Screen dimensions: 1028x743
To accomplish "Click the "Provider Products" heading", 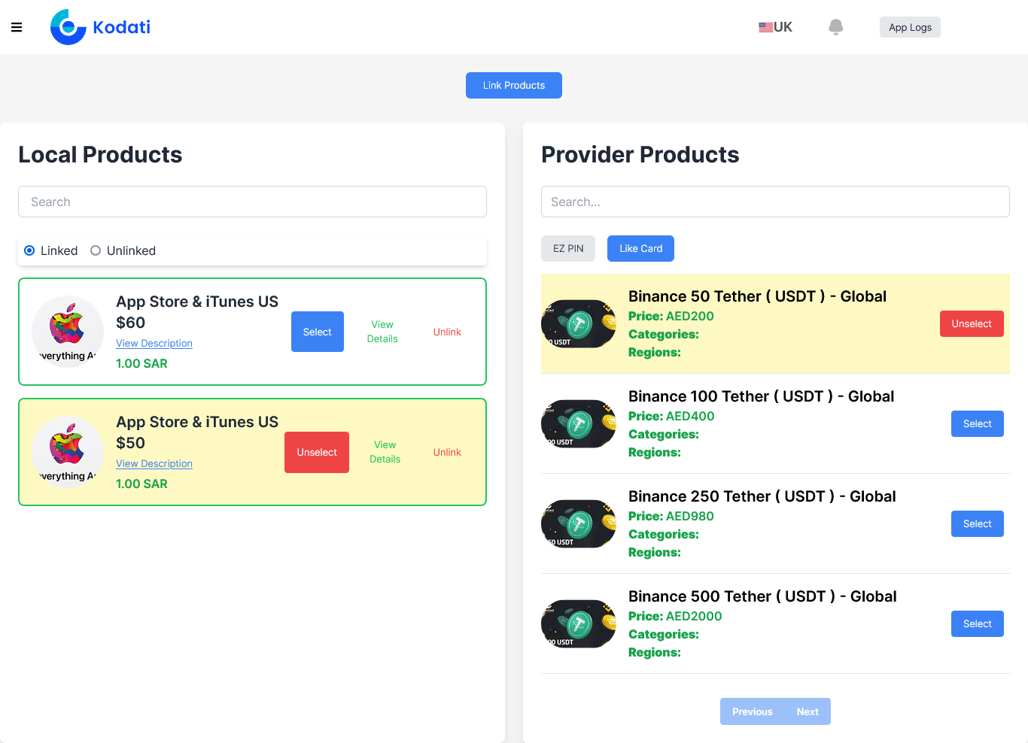I will coord(640,155).
